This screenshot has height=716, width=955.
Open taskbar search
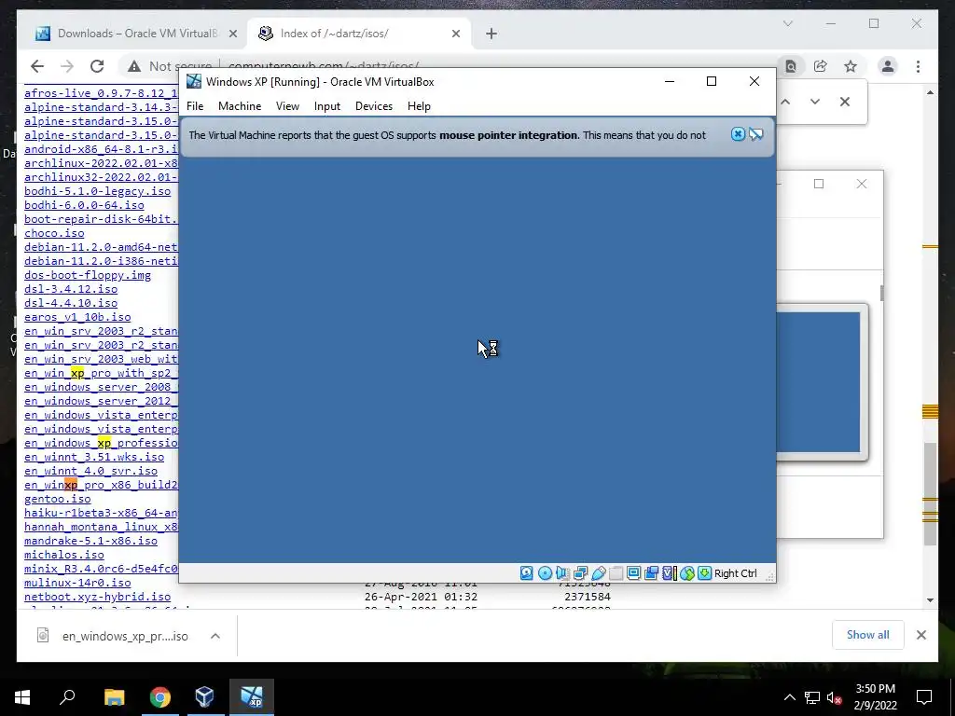pyautogui.click(x=67, y=696)
